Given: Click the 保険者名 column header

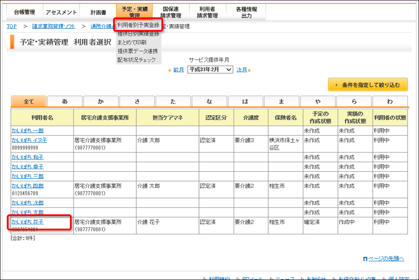Looking at the screenshot, I should pos(286,117).
